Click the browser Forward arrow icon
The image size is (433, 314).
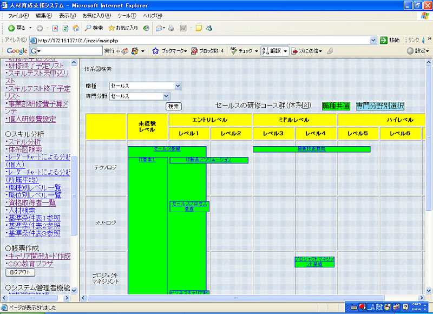(x=40, y=28)
